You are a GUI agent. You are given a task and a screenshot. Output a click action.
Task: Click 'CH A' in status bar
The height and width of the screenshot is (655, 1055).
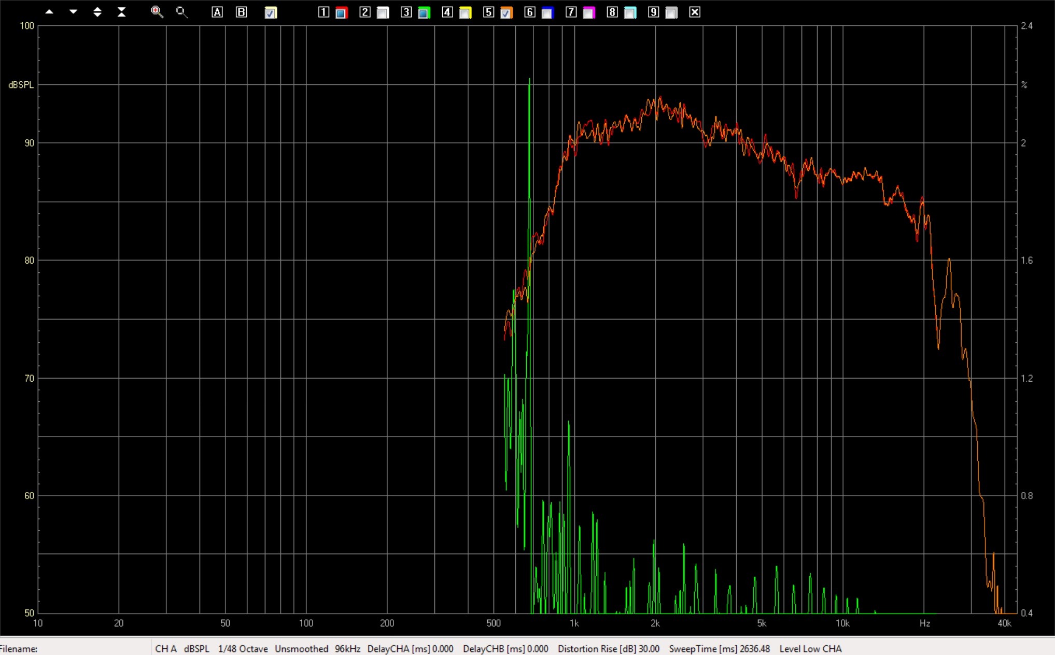click(x=166, y=649)
